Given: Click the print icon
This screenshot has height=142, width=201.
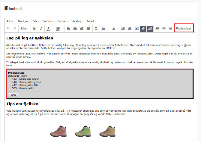Looking at the screenshot, I should click(157, 29).
